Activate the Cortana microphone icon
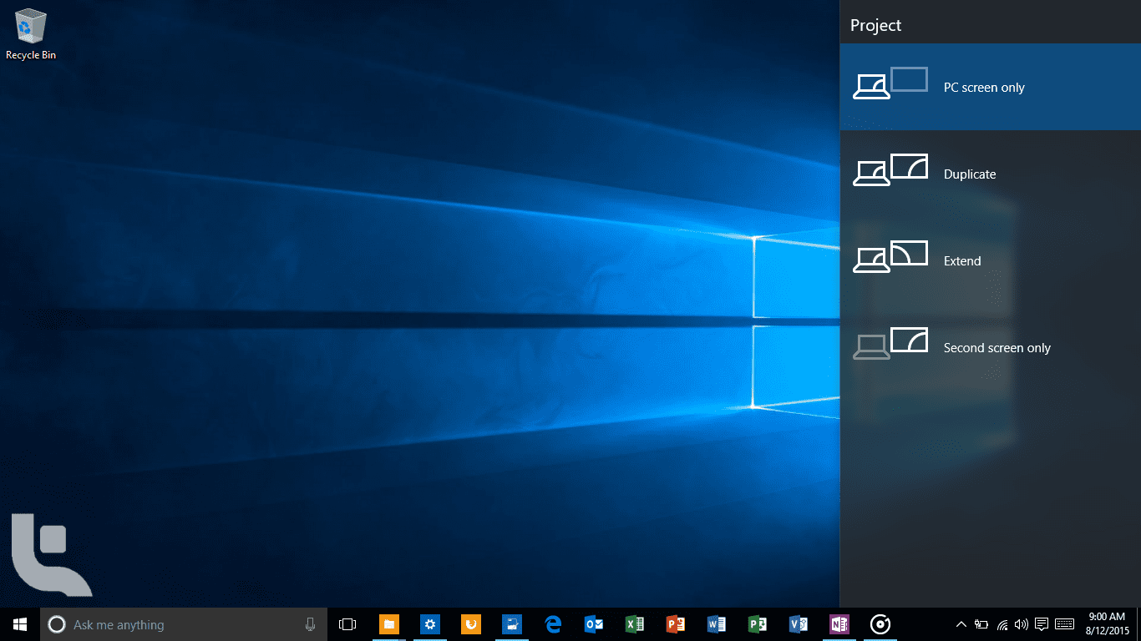1141x641 pixels. 310,624
